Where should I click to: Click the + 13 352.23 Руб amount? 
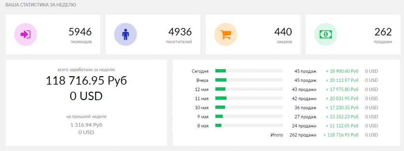click(342, 117)
